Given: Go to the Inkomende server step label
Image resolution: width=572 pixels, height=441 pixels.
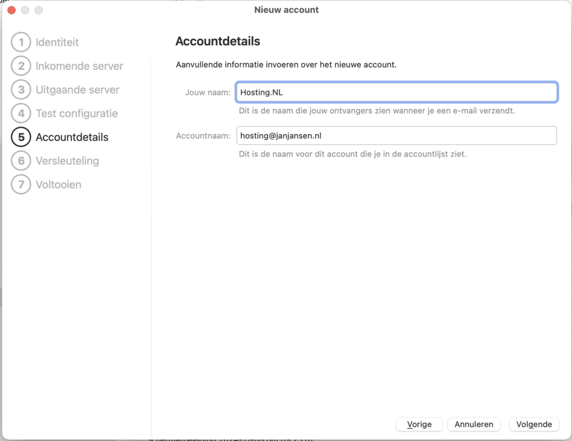Looking at the screenshot, I should (79, 66).
